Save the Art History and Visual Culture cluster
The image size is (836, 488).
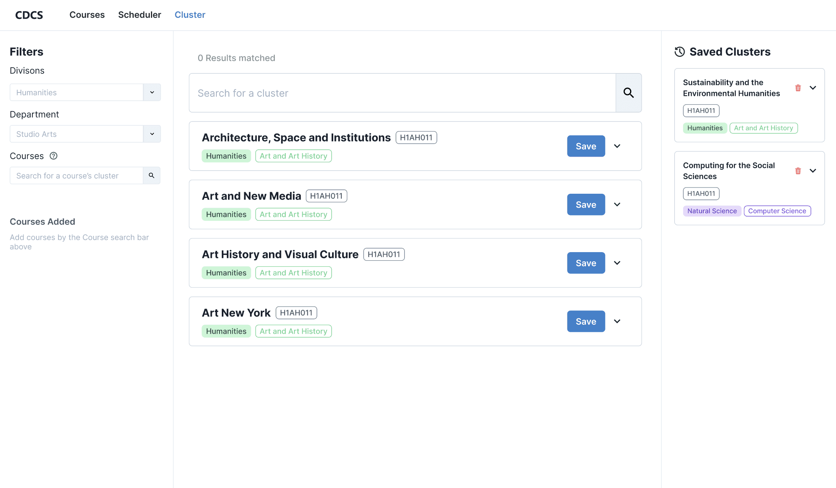click(x=586, y=263)
